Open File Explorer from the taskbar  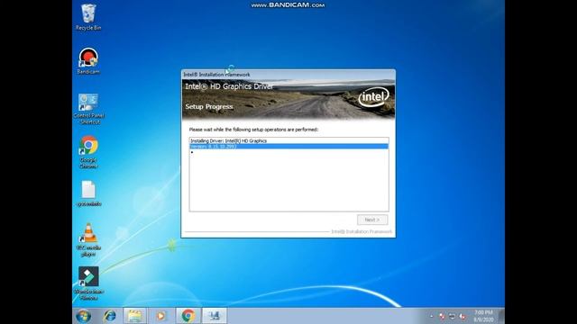(x=134, y=316)
